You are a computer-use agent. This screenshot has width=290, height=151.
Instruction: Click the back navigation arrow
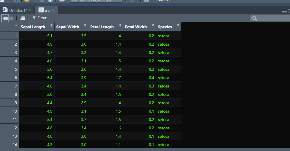pos(5,18)
